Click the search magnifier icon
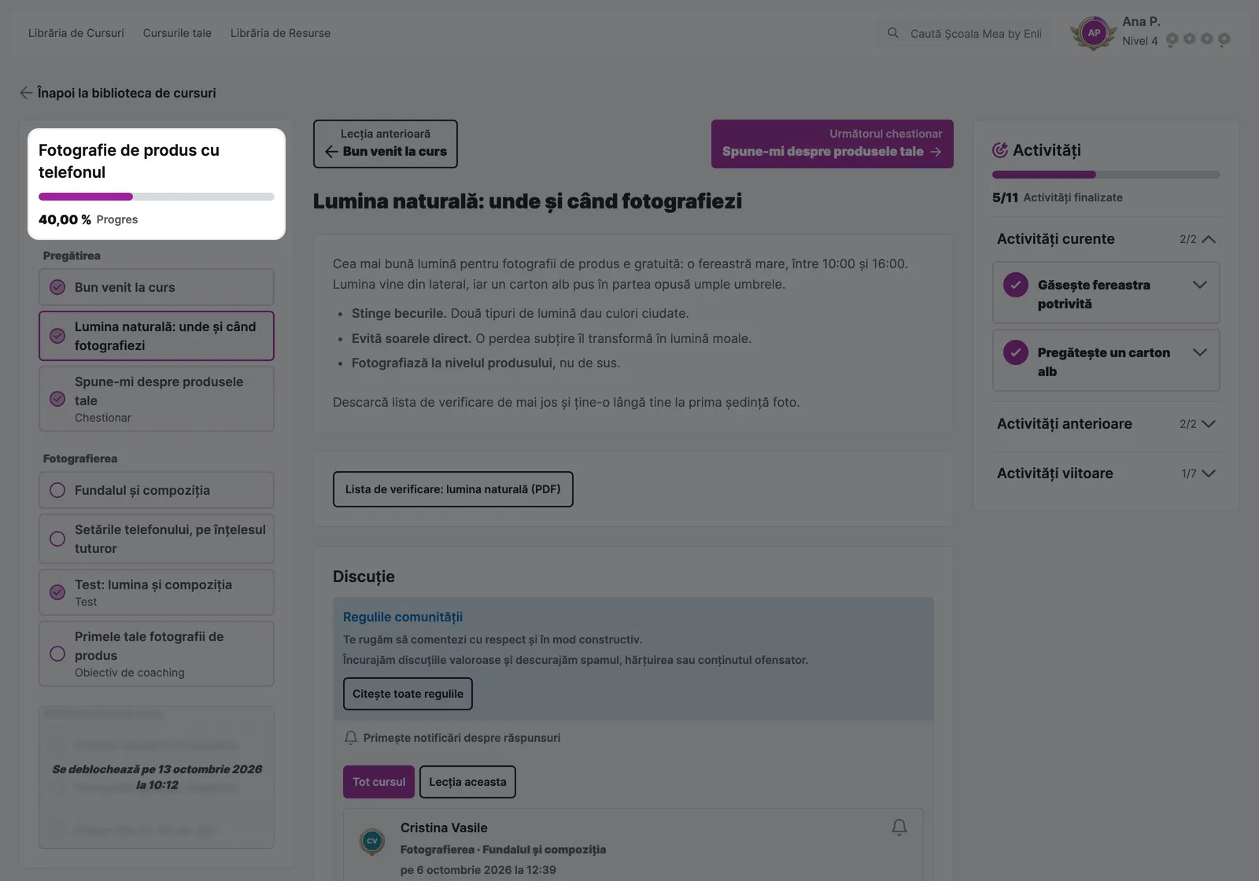The width and height of the screenshot is (1259, 881). tap(893, 33)
